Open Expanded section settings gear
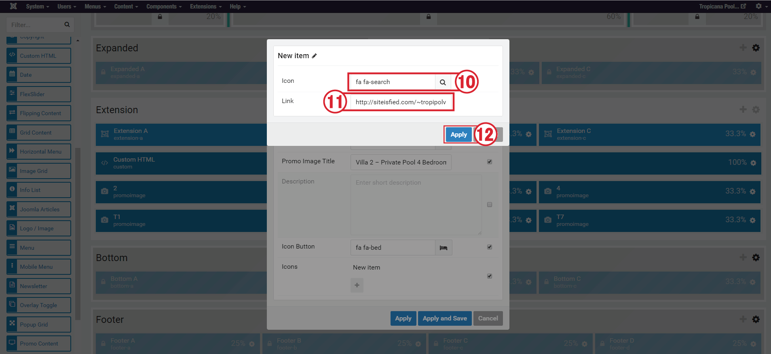Screen dimensions: 771x354 (756, 48)
